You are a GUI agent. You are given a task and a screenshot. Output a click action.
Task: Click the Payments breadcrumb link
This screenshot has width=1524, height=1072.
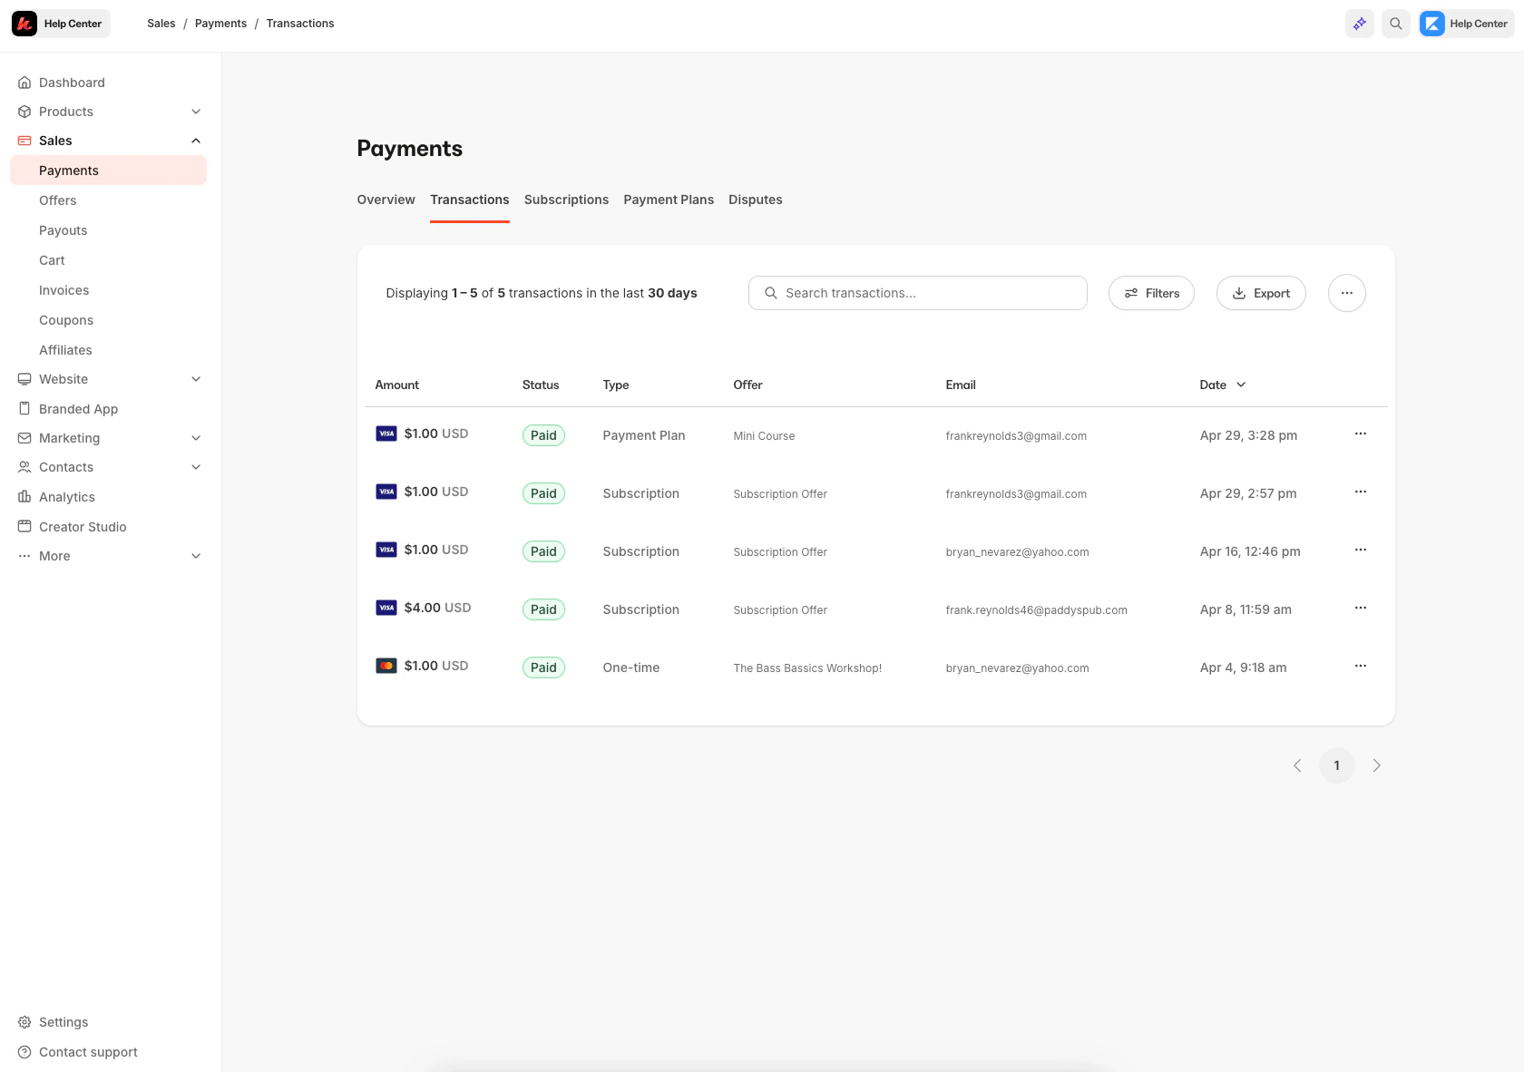[x=220, y=23]
